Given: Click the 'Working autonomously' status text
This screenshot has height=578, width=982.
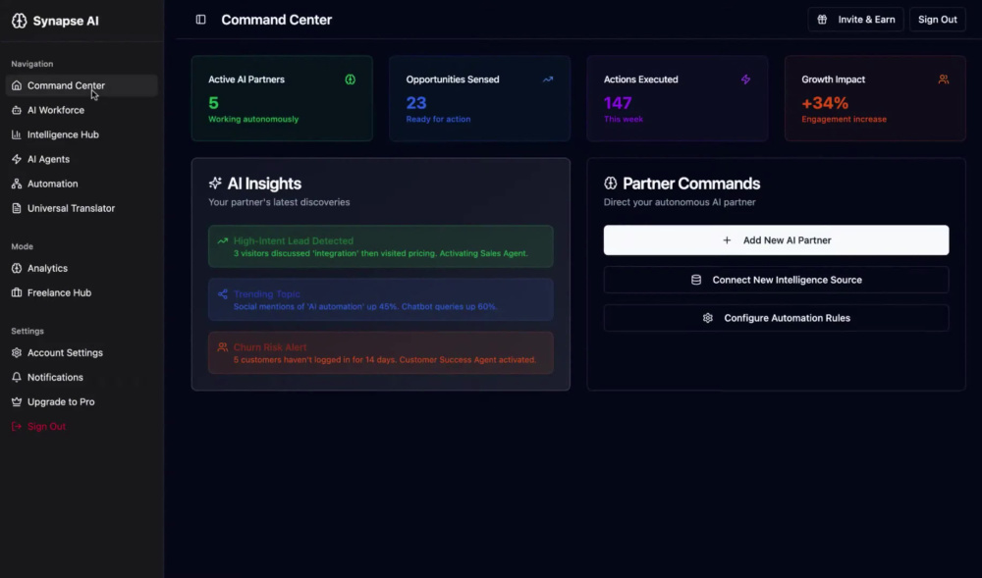Looking at the screenshot, I should pos(253,119).
